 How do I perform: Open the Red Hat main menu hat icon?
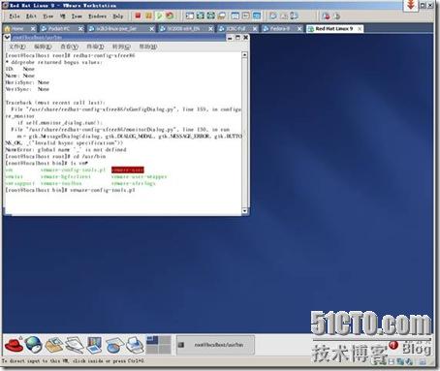(x=14, y=345)
